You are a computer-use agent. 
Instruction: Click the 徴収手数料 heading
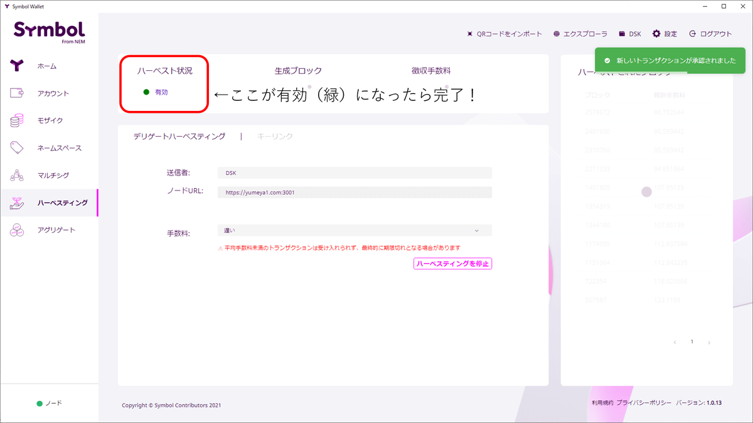pyautogui.click(x=431, y=71)
